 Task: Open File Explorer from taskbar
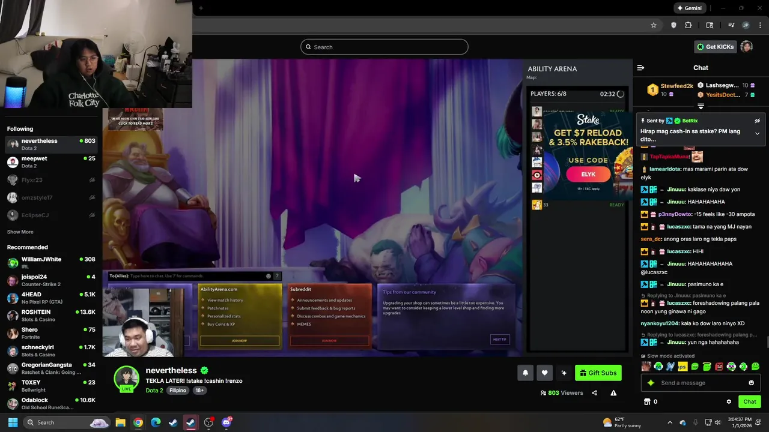point(120,422)
